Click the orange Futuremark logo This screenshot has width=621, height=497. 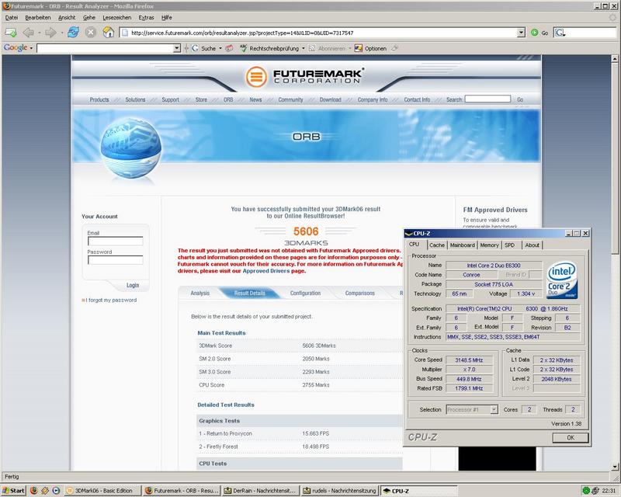pyautogui.click(x=256, y=77)
